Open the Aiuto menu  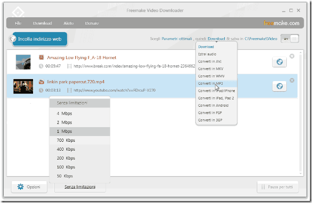pos(68,23)
